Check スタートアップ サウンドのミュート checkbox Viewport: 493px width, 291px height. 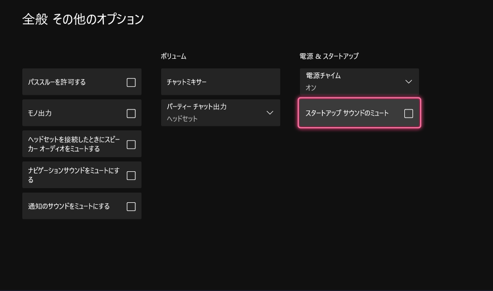tap(408, 114)
